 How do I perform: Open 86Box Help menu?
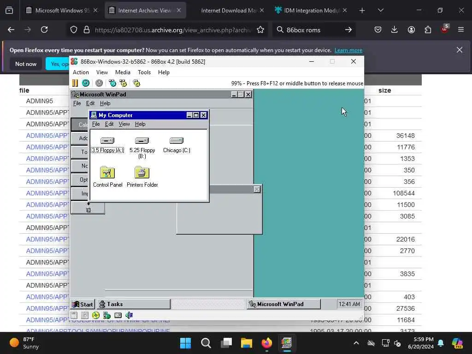click(164, 72)
